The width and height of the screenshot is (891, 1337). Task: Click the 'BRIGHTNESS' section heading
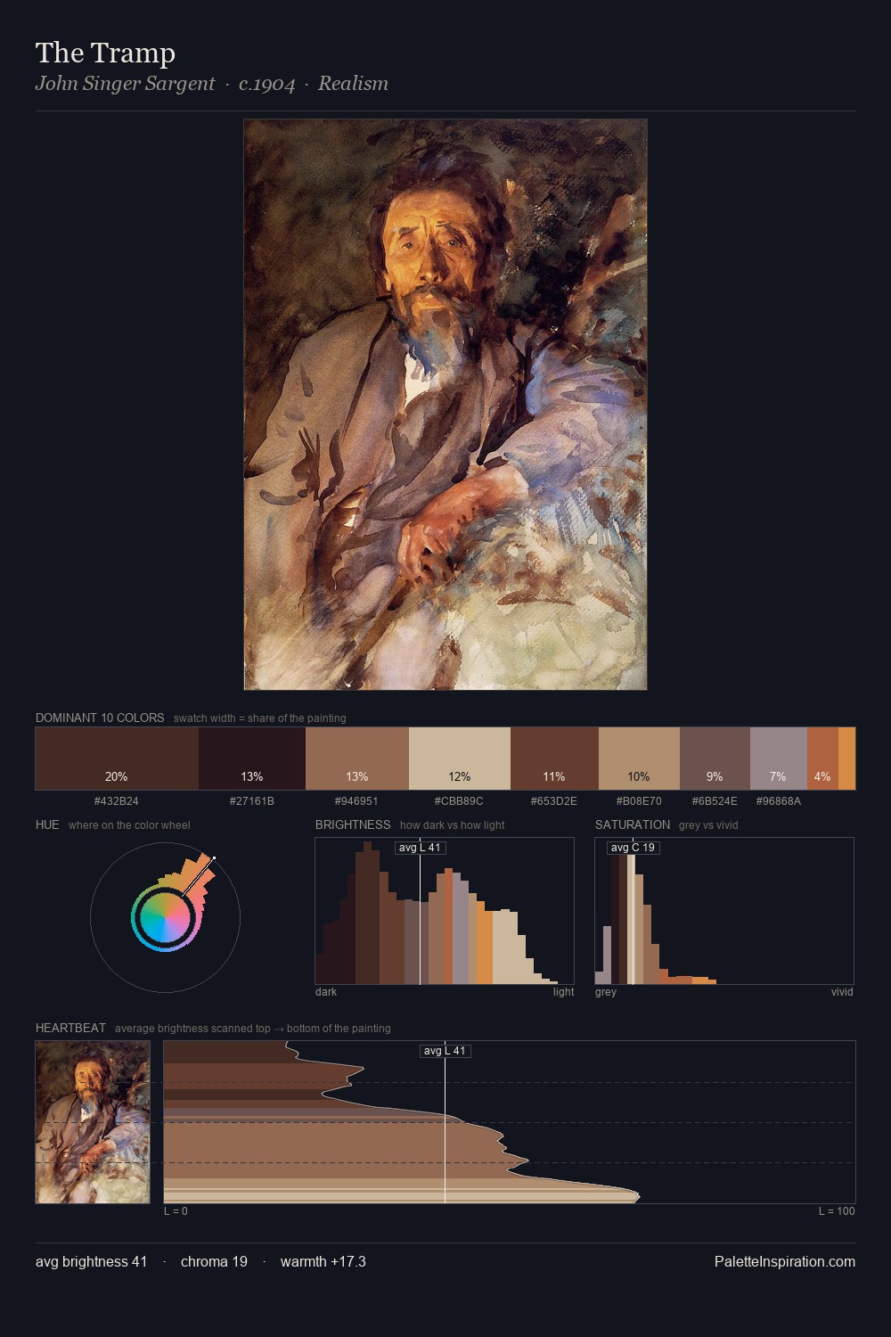(x=353, y=824)
